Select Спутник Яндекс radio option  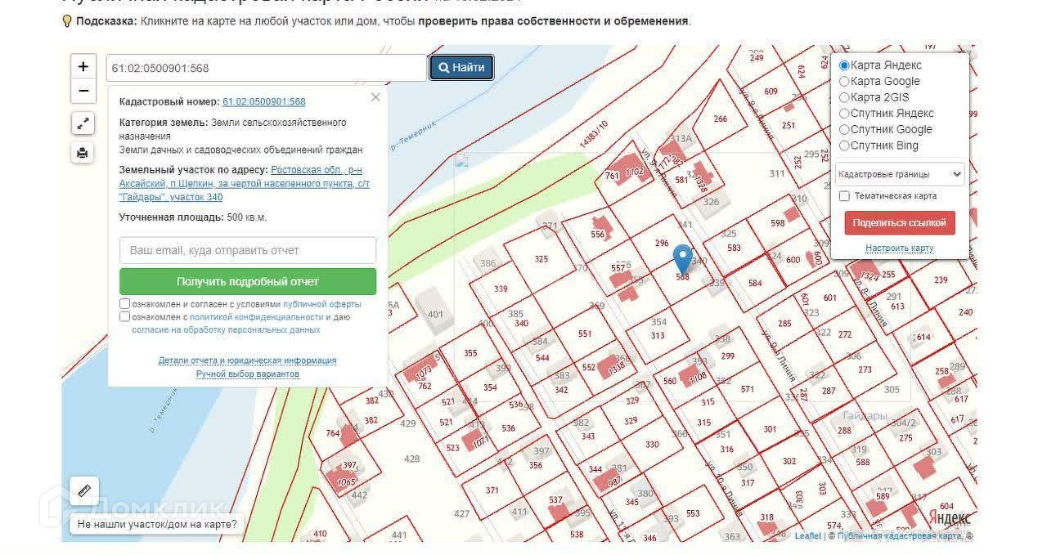pyautogui.click(x=844, y=114)
